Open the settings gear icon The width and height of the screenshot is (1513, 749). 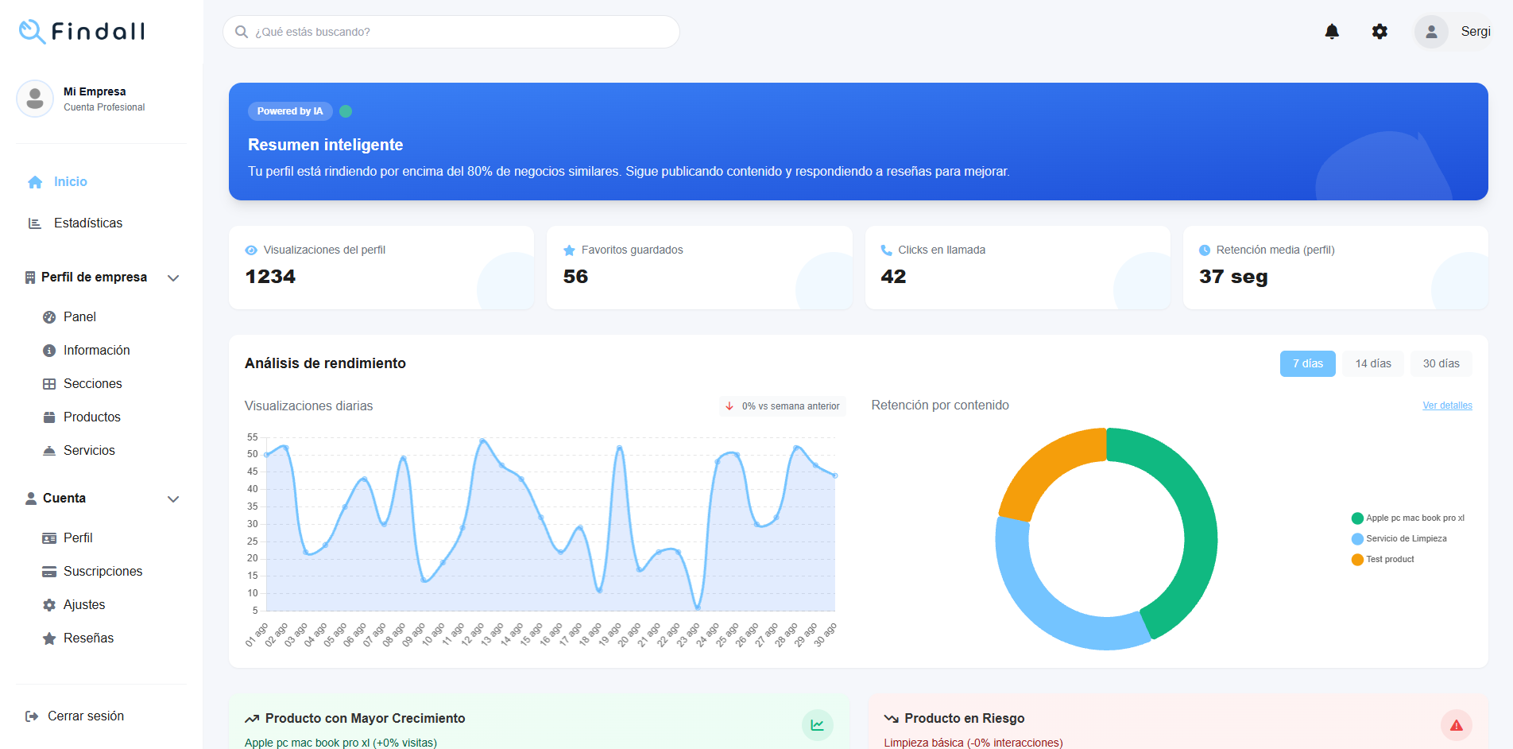coord(1379,31)
